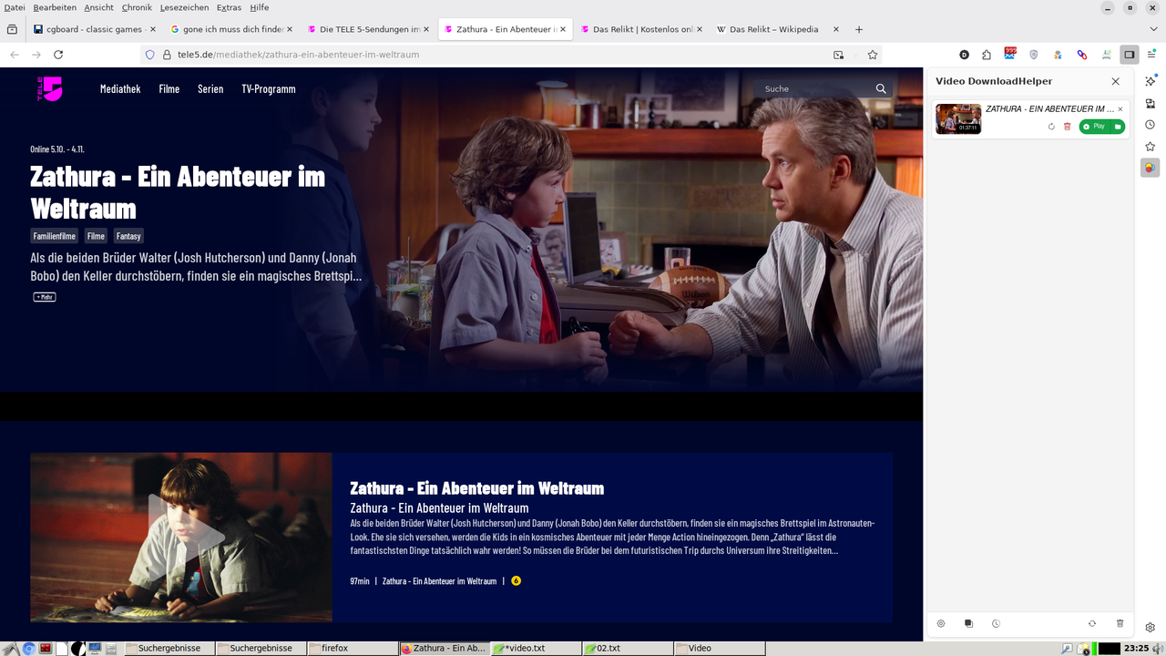Open download folder icon beside Play

(x=1118, y=127)
